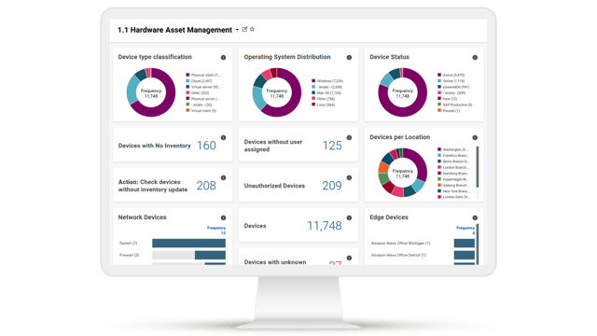
Task: Click the 209 Unauthorized Devices value
Action: click(x=332, y=186)
